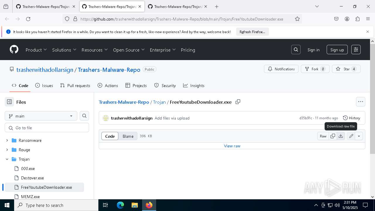Open the appearance settings icon beside Sign up
Screen dimensions: 375x211
tap(356, 50)
